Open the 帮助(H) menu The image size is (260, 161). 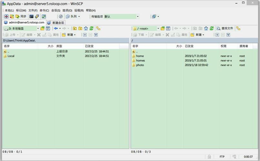click(x=91, y=10)
